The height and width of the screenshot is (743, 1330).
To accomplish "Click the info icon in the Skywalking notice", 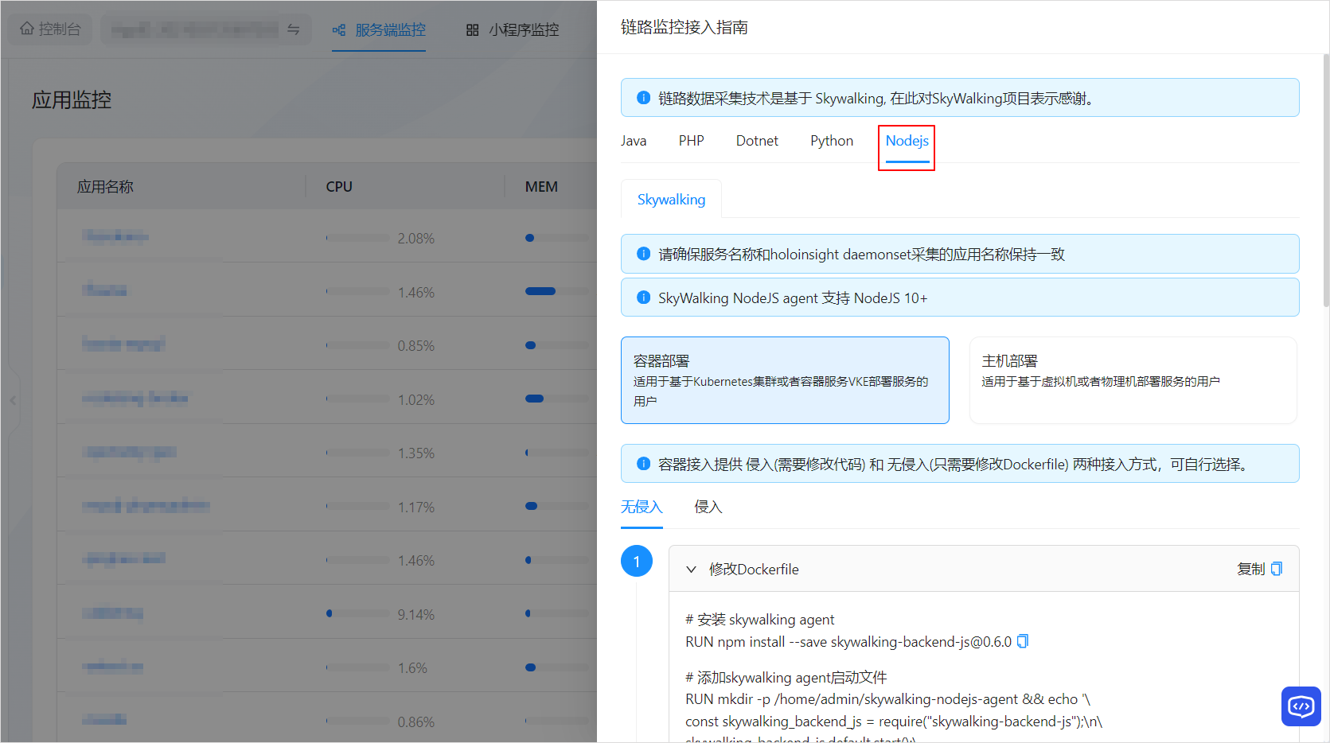I will tap(644, 98).
